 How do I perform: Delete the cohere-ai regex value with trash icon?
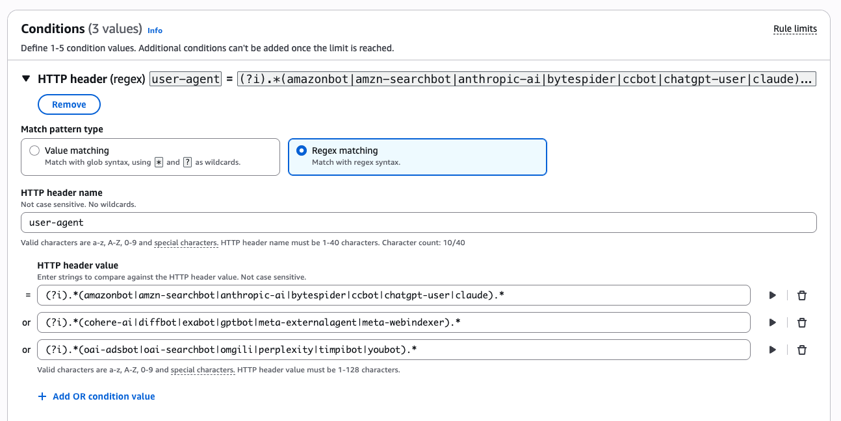802,322
